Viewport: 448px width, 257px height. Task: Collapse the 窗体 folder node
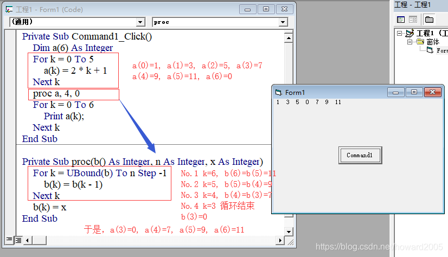pyautogui.click(x=409, y=42)
